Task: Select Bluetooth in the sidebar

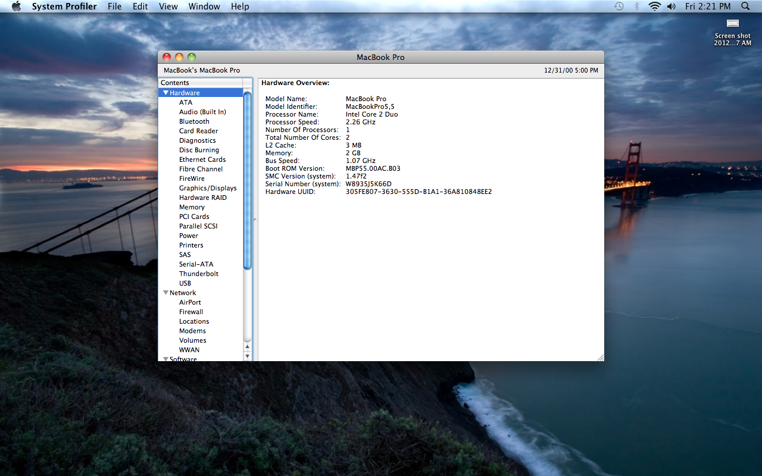Action: (x=194, y=121)
